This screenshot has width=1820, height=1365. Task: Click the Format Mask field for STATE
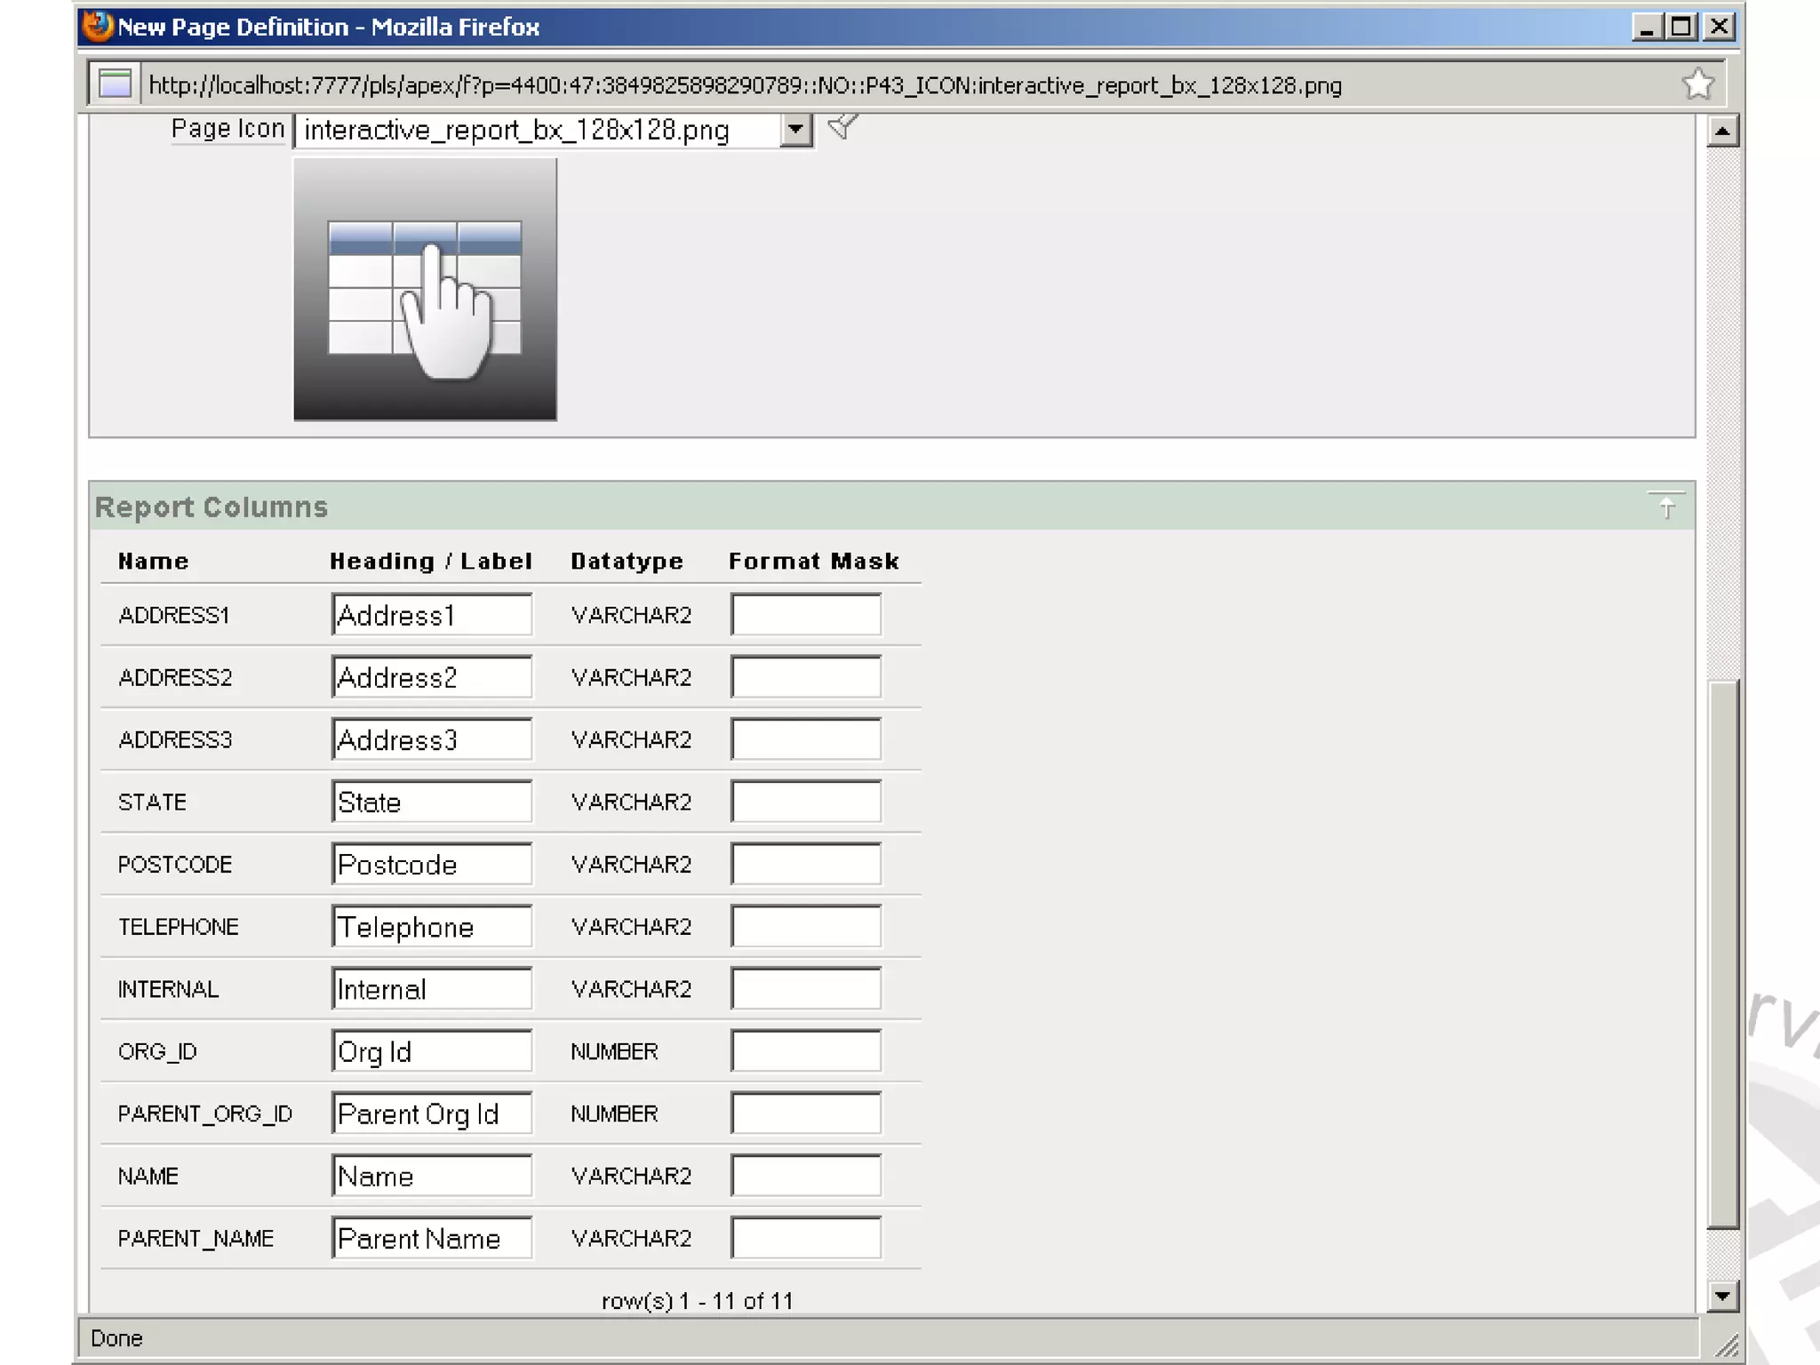point(806,802)
